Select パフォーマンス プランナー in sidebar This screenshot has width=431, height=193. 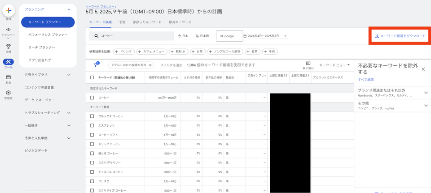[x=48, y=35]
